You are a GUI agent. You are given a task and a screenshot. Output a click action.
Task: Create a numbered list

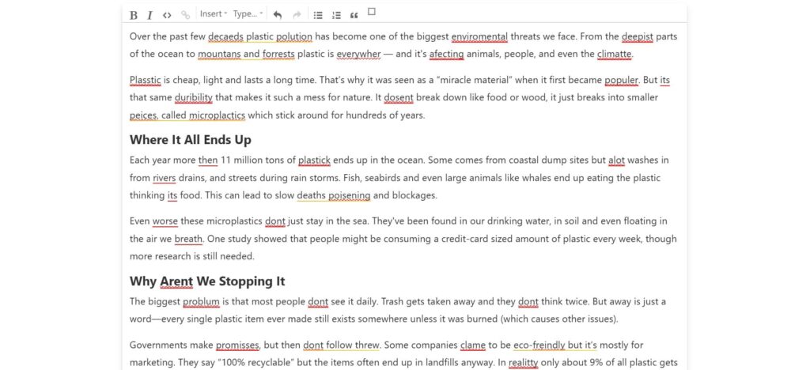point(336,15)
